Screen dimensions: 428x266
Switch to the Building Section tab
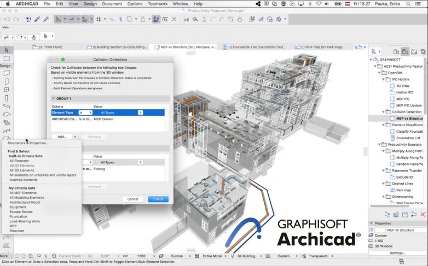click(117, 47)
